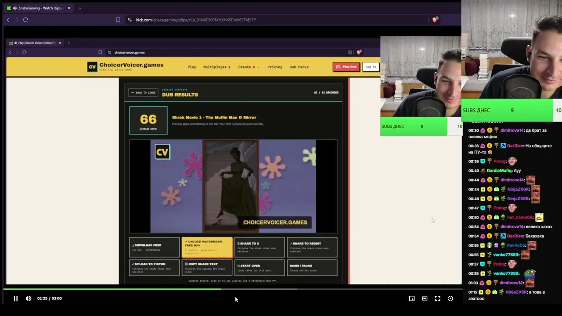The width and height of the screenshot is (562, 316).
Task: Open new tab in inner browser
Action: (x=68, y=43)
